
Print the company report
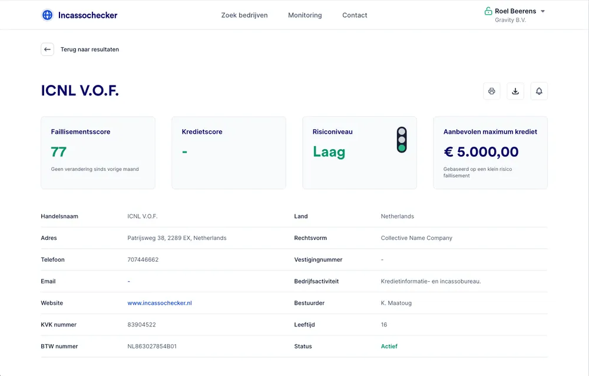(x=492, y=91)
